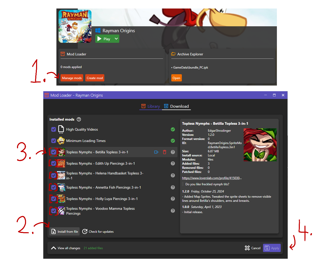The width and height of the screenshot is (323, 268).
Task: Uncheck the Annetta Fish Piercings mod
Action: (x=54, y=187)
